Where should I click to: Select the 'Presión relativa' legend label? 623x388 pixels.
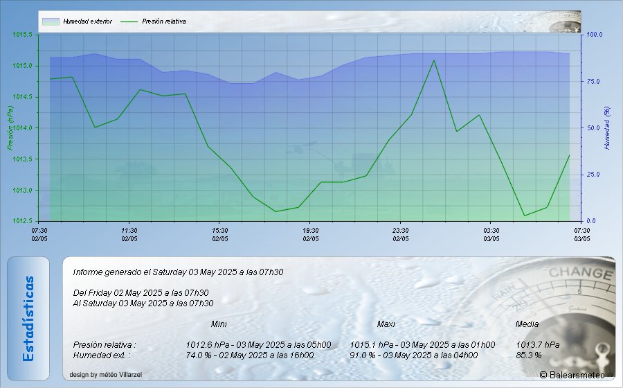click(163, 21)
